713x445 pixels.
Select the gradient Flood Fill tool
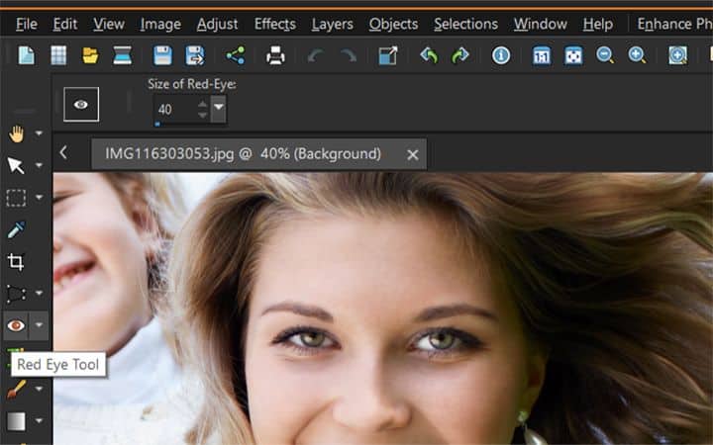[x=17, y=421]
